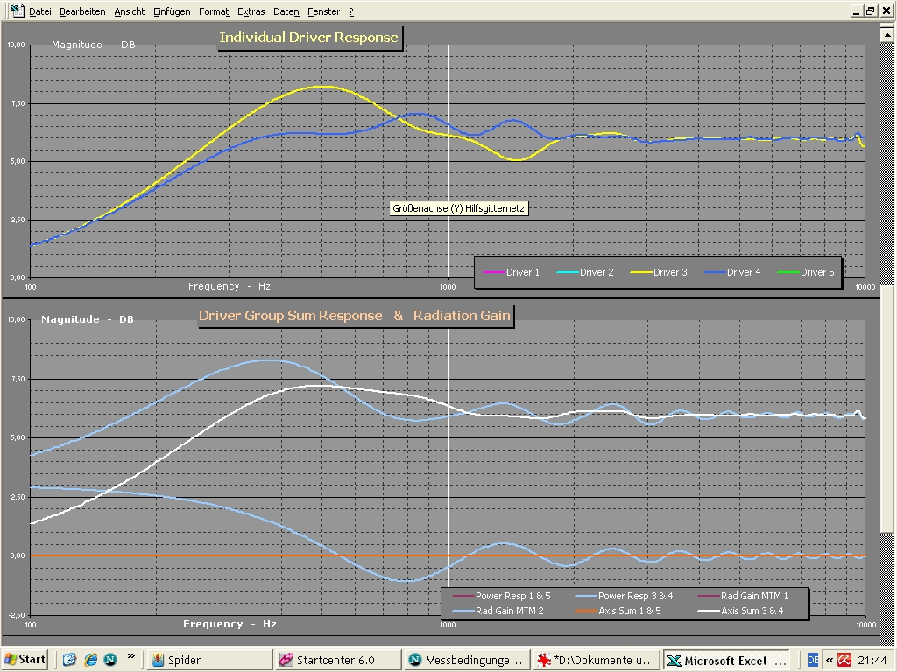Click the red antivirus tray icon
The height and width of the screenshot is (672, 897).
(845, 660)
